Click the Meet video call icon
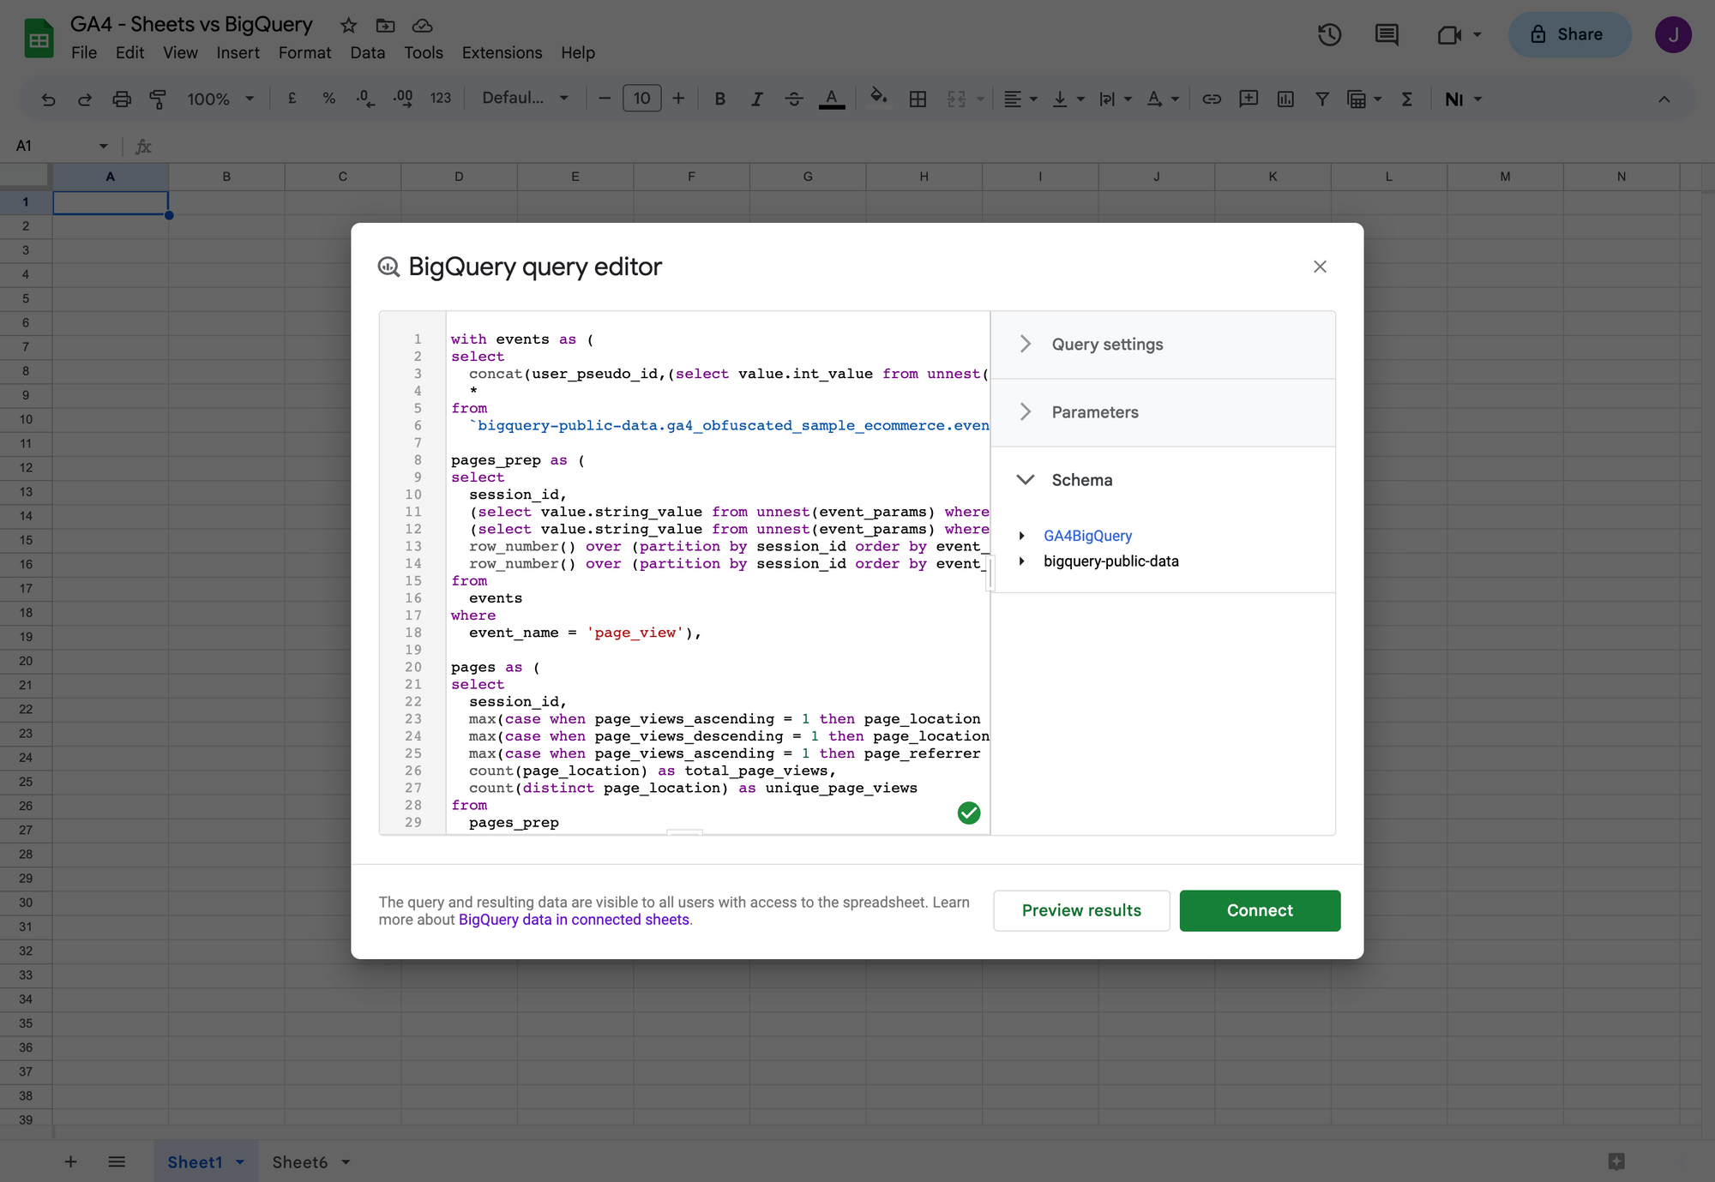1715x1182 pixels. point(1449,34)
